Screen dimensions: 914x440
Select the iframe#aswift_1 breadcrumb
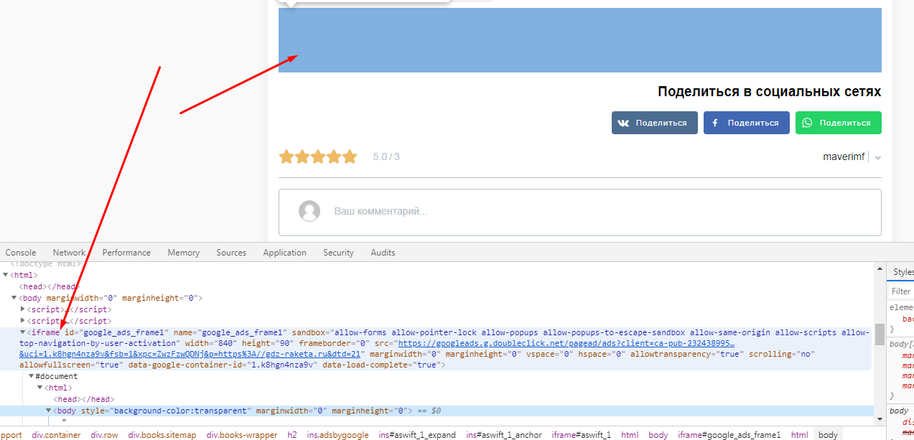coord(582,435)
